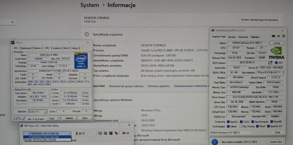Click the Intel Core i5 badge in CPU-Z
Viewport: 293px width, 145px height.
coord(81,60)
